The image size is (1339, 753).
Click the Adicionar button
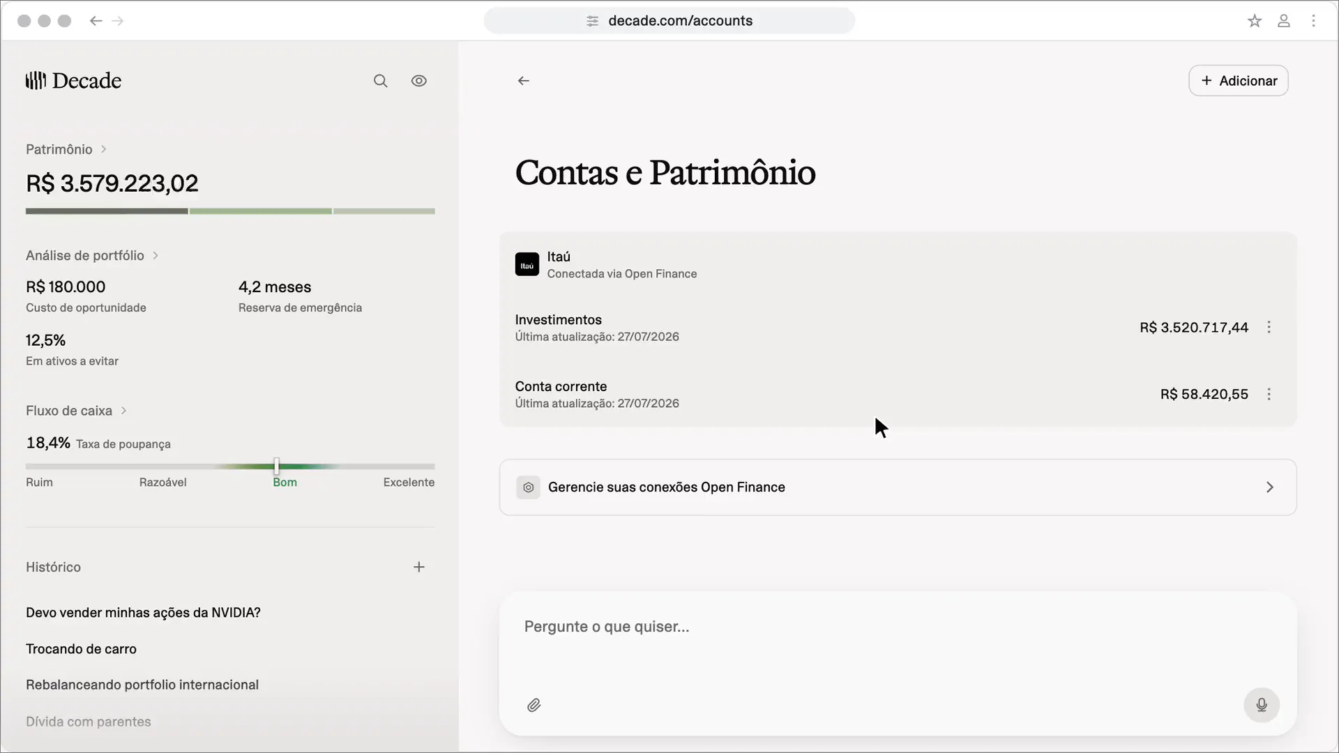point(1239,81)
